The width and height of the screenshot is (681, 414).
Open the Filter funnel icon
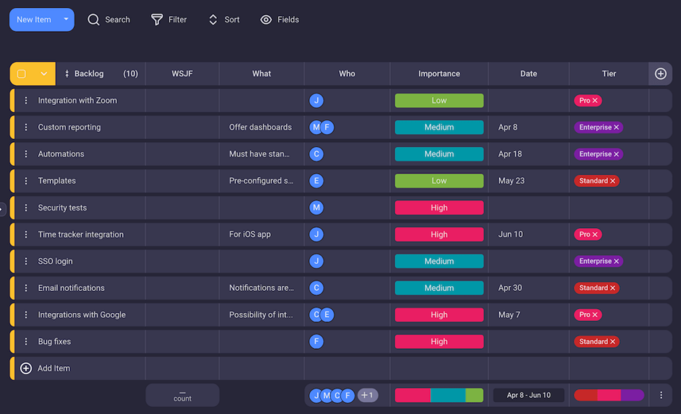coord(157,20)
